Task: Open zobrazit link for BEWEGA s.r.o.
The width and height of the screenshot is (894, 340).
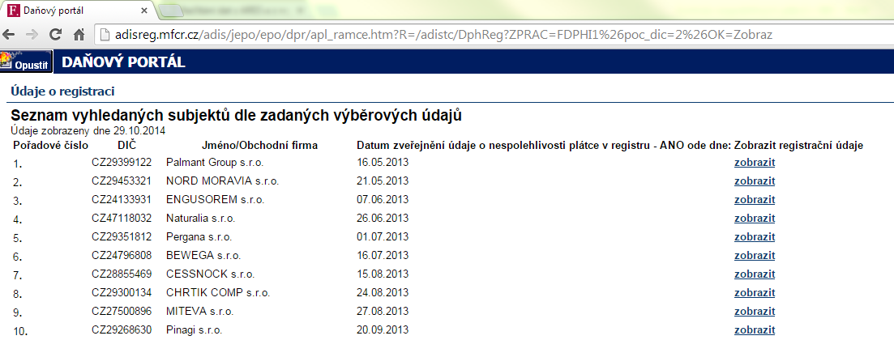Action: coord(755,256)
